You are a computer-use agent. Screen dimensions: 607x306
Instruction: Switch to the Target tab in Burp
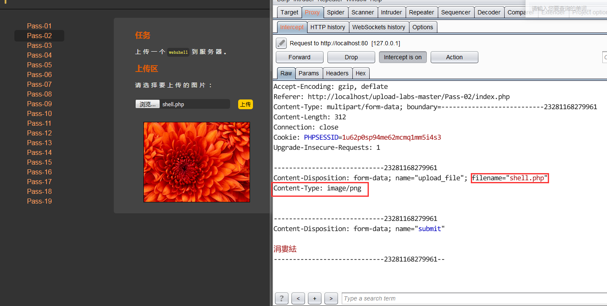pos(289,12)
